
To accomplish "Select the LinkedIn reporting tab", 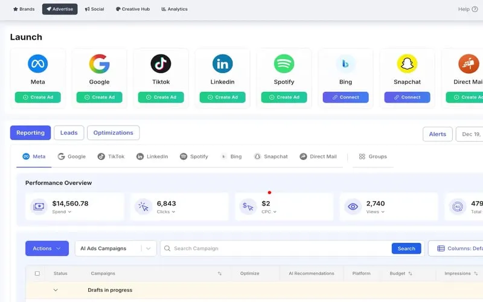I will [x=152, y=156].
